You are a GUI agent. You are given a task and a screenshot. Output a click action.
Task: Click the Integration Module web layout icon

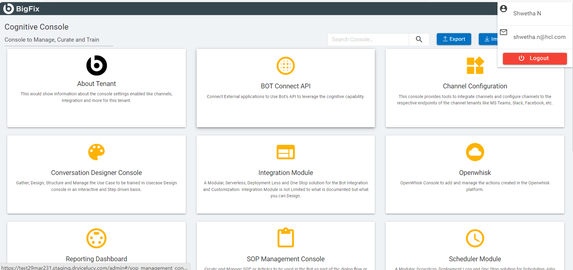tap(286, 152)
